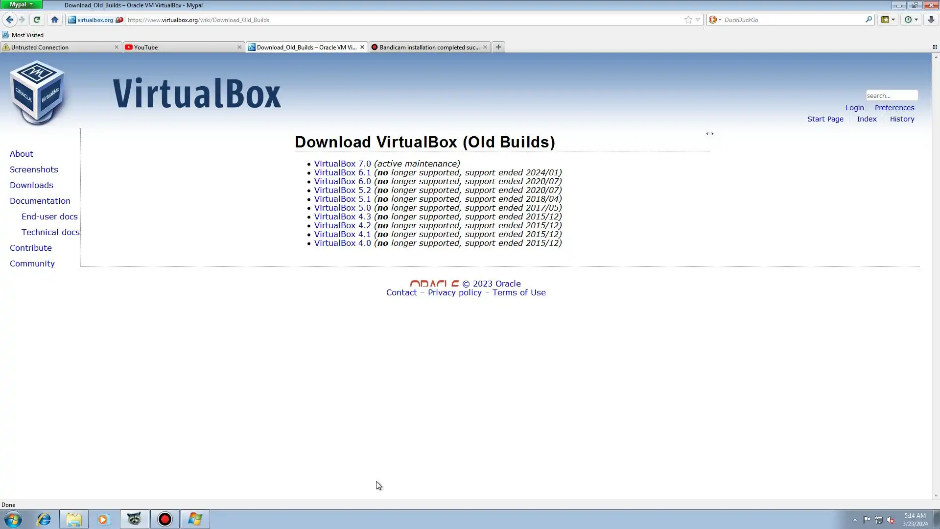Click the search magnifier in DuckDuckGo box
This screenshot has width=940, height=529.
869,20
